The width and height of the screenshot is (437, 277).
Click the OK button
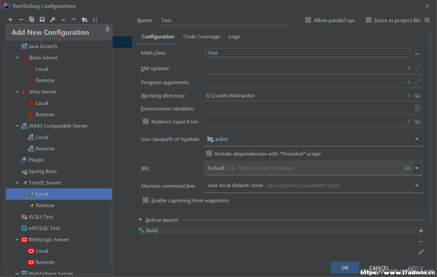point(345,268)
